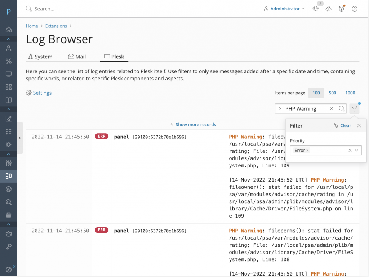
Task: Clear all values in the Priority field
Action: pos(350,151)
